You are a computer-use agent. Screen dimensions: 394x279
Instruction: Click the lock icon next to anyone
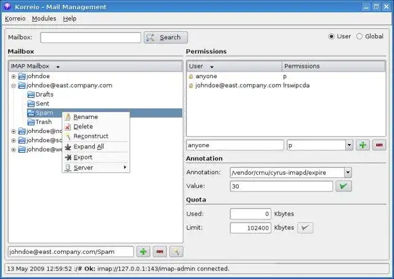(191, 76)
